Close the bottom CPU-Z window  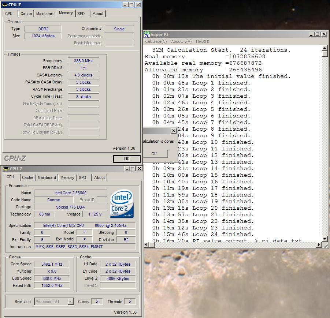click(140, 169)
